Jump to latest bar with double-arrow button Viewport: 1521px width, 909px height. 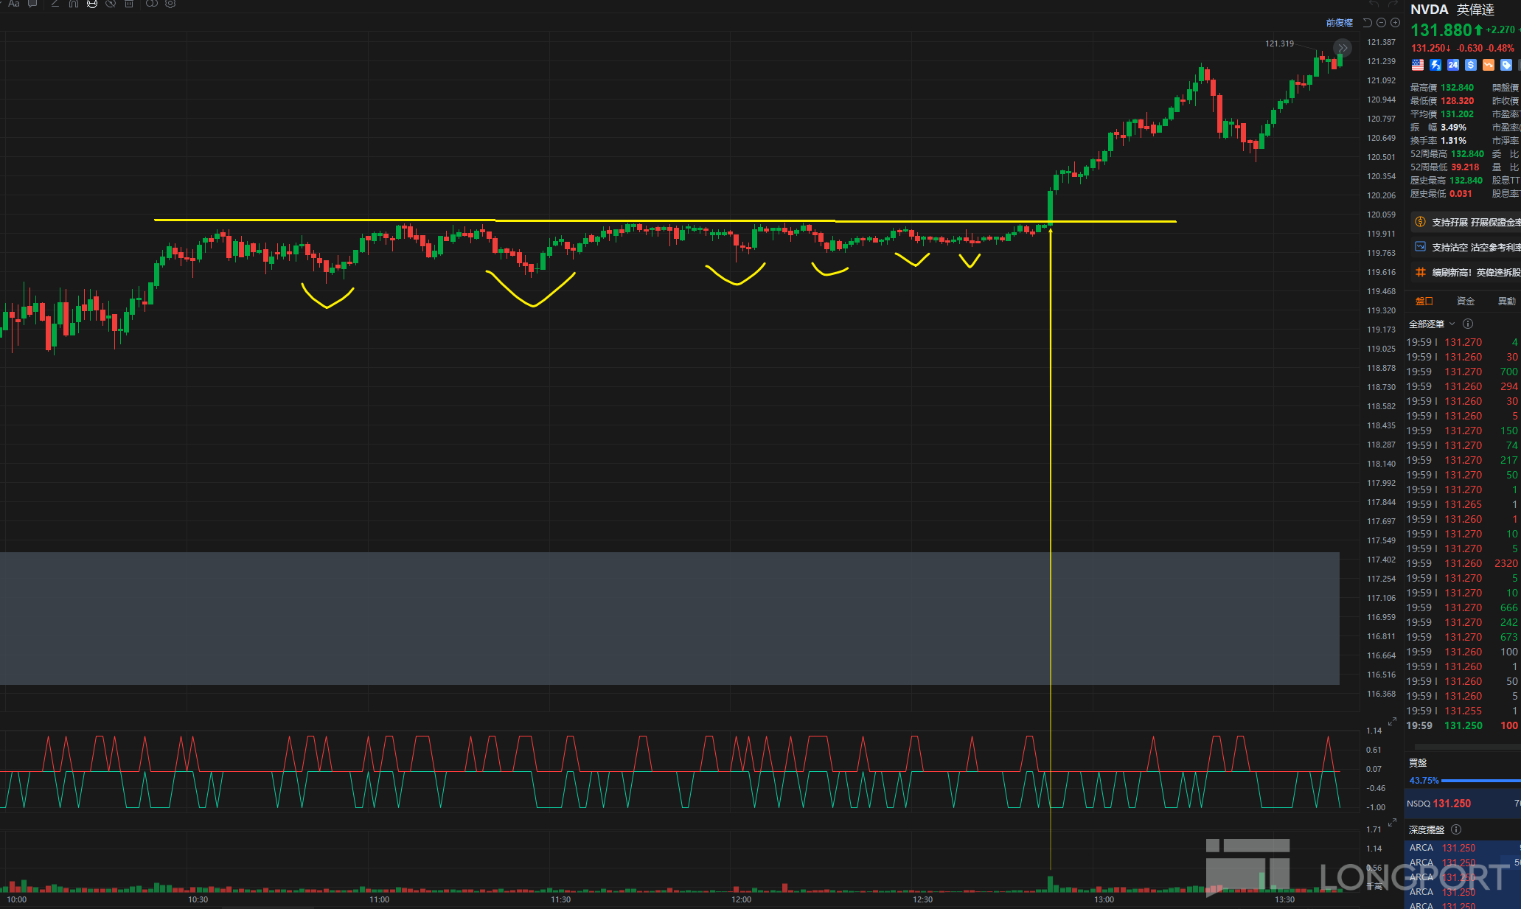(x=1343, y=48)
